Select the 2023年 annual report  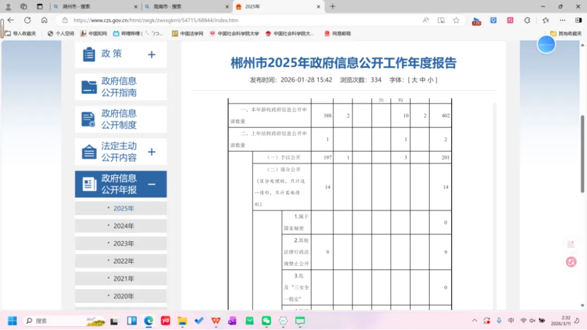click(121, 244)
